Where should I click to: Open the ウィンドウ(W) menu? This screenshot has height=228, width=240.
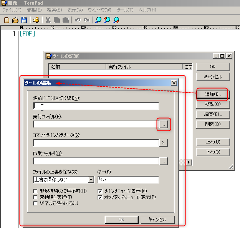[x=99, y=10]
